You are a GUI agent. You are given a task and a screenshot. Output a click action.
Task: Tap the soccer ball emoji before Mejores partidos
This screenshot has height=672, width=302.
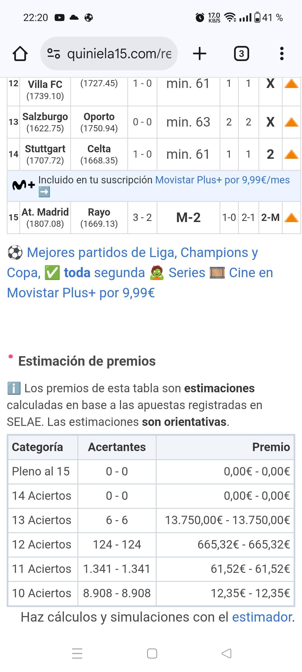point(15,253)
